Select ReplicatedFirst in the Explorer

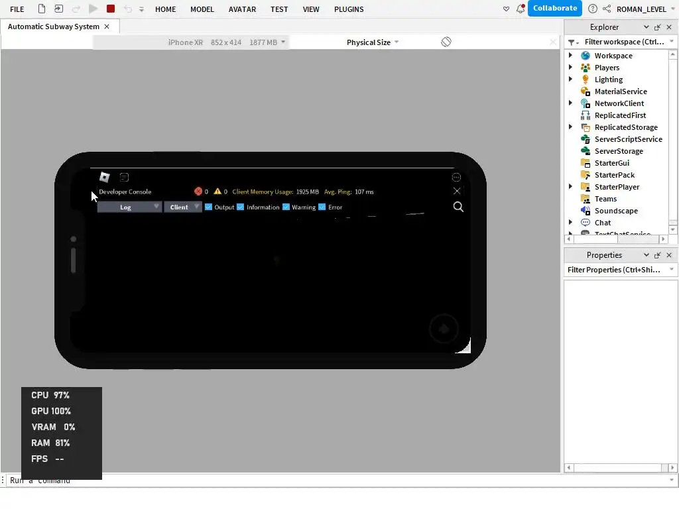620,115
